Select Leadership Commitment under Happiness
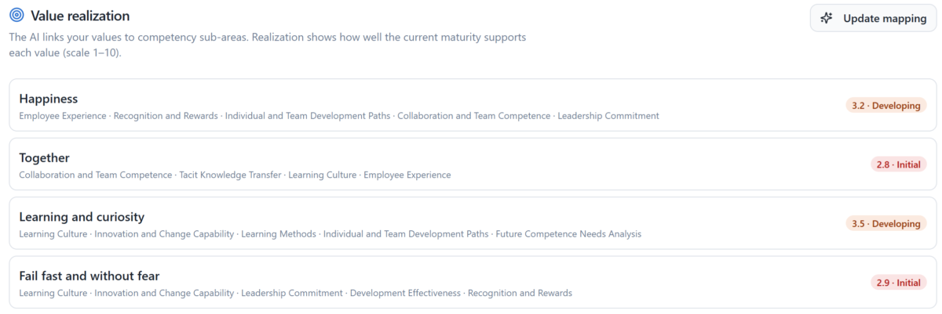 (x=608, y=116)
